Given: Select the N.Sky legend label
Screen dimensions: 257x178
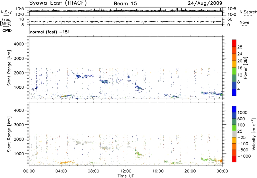Looking at the screenshot, I should click(x=6, y=12).
